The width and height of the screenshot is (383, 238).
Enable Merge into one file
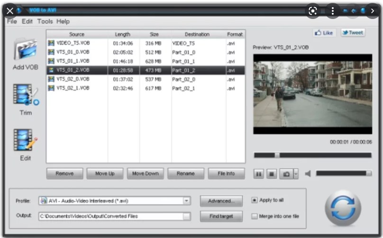pos(254,216)
